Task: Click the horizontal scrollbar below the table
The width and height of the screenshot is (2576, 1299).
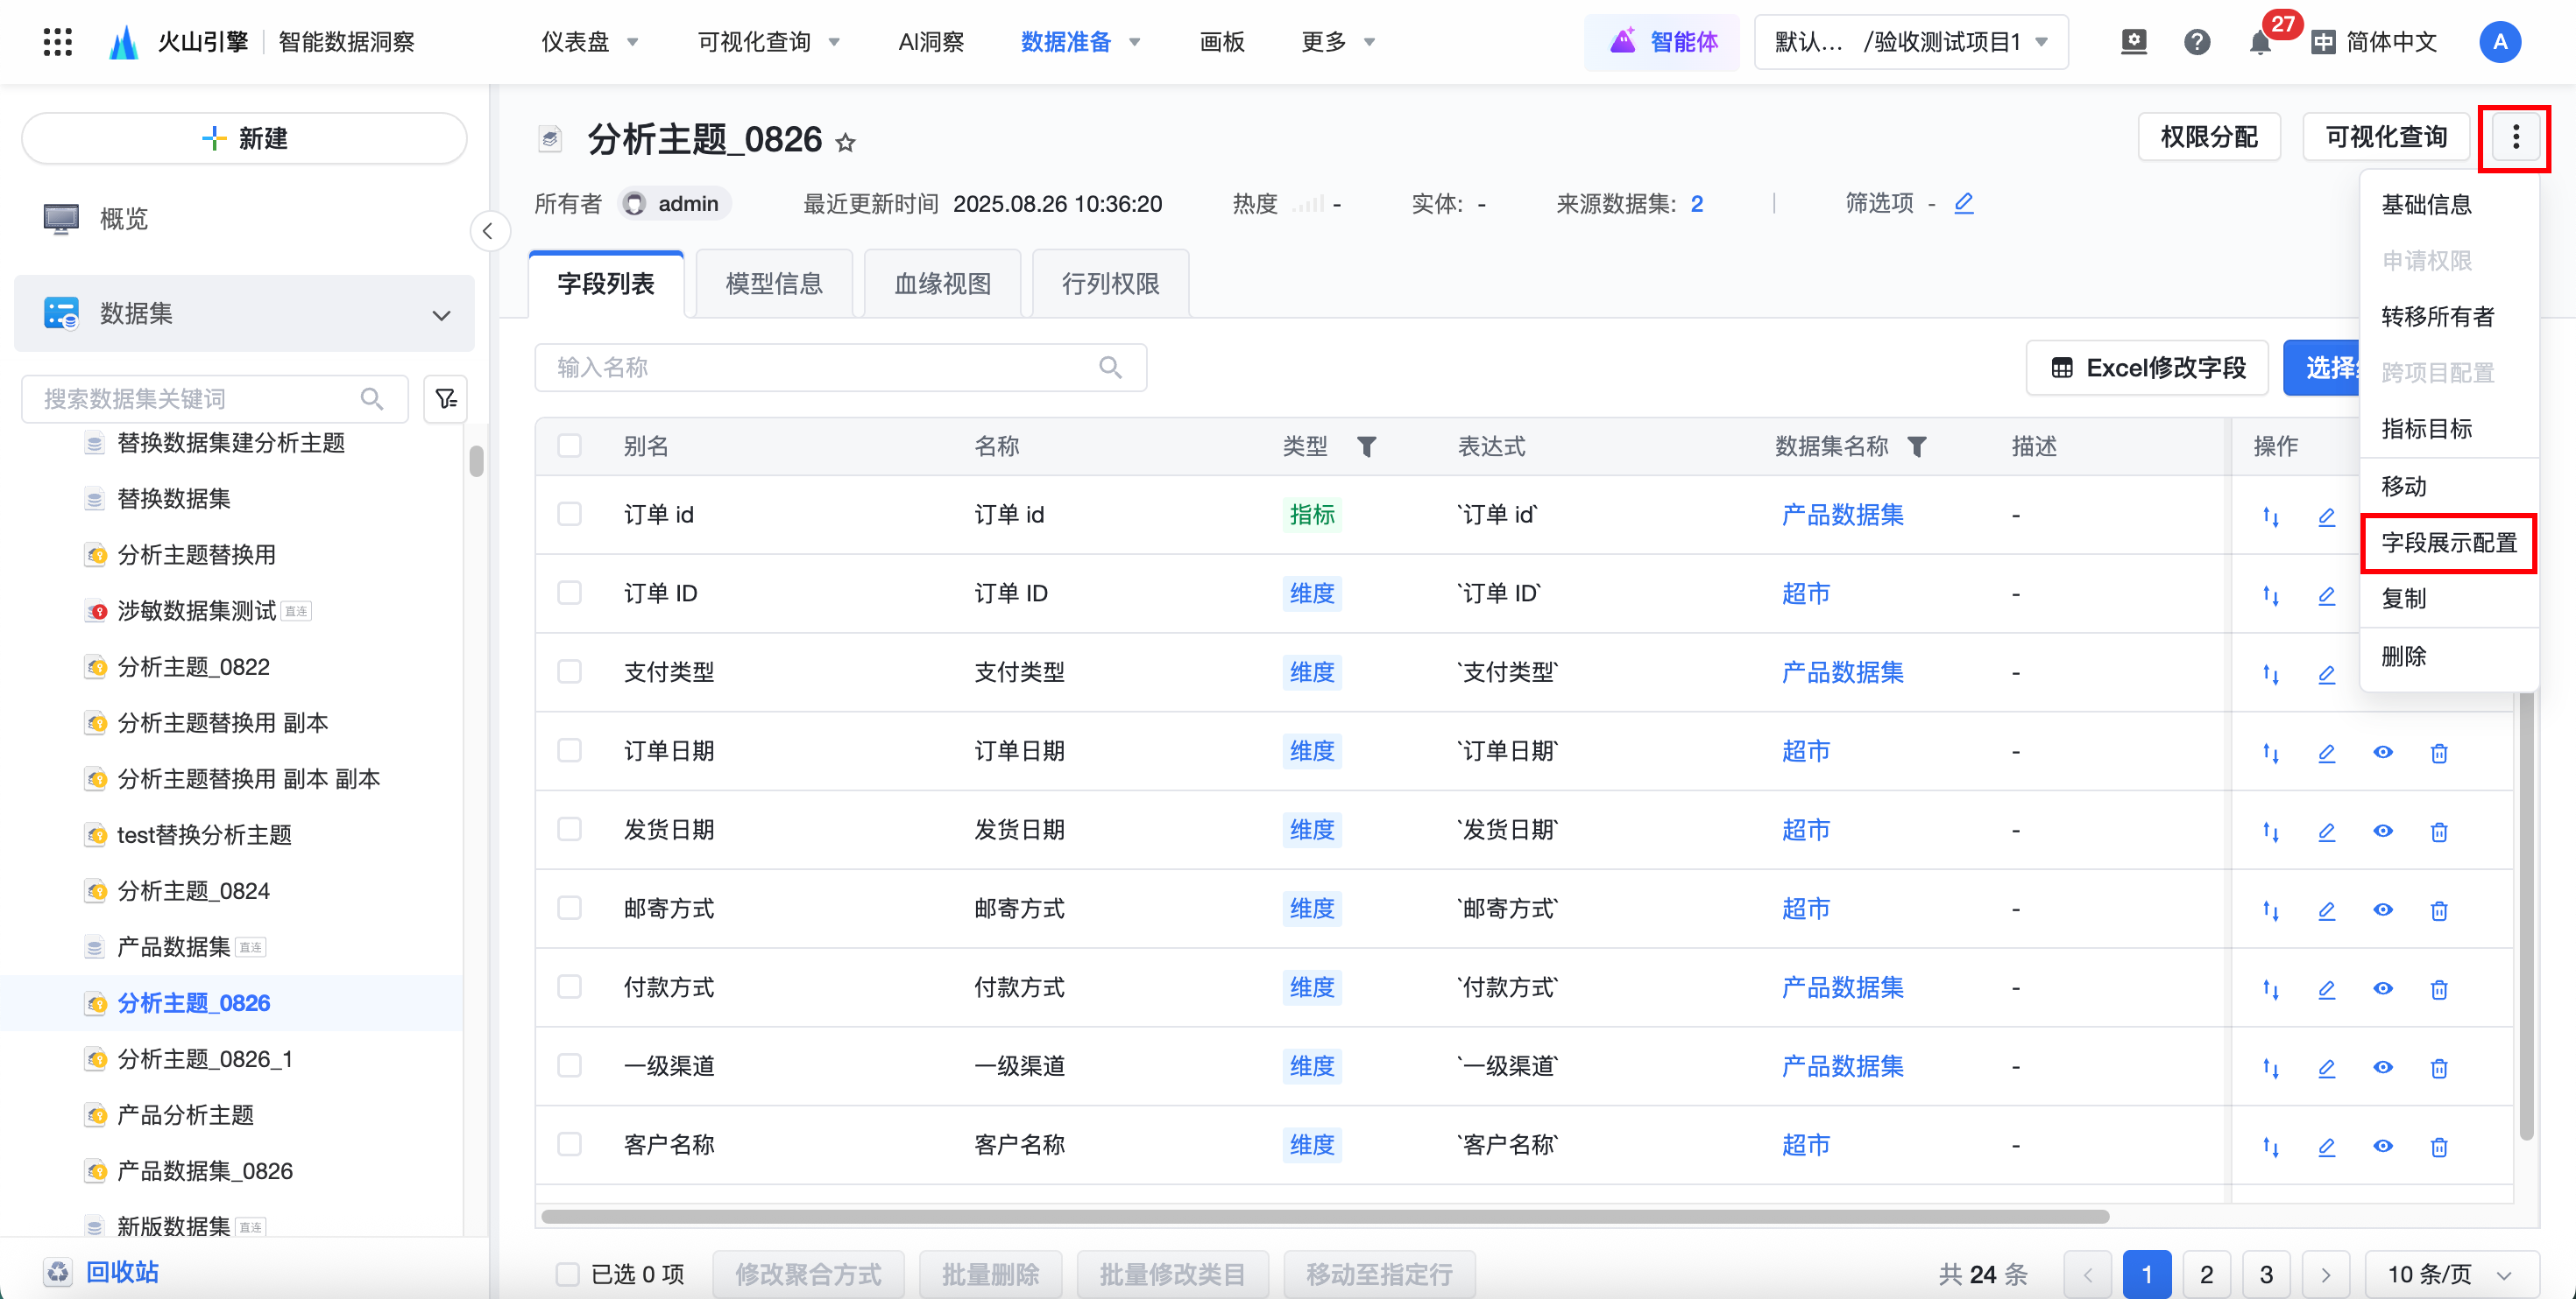Action: click(x=1325, y=1216)
